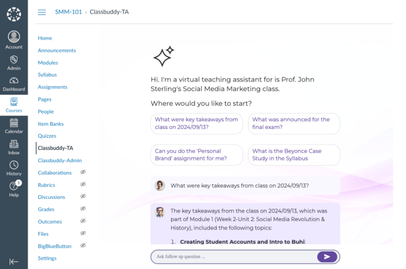Click the 'Ask follow up question' field

[x=233, y=257]
